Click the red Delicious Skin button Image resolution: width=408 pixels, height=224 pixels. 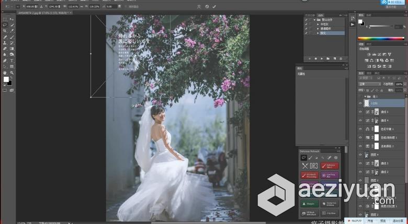330,166
